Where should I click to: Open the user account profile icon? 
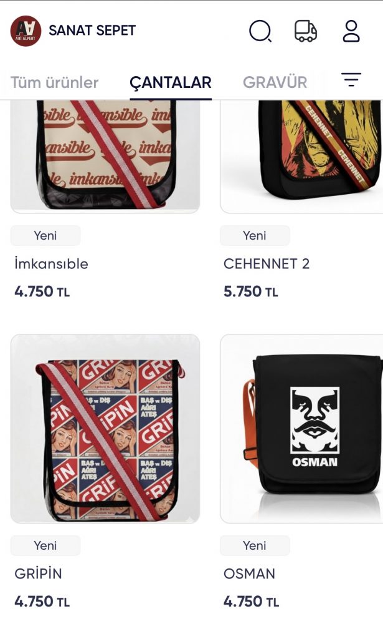point(351,31)
